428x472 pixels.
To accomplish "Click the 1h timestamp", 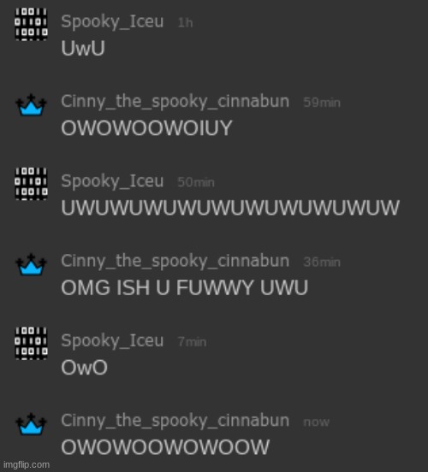I will click(x=185, y=22).
